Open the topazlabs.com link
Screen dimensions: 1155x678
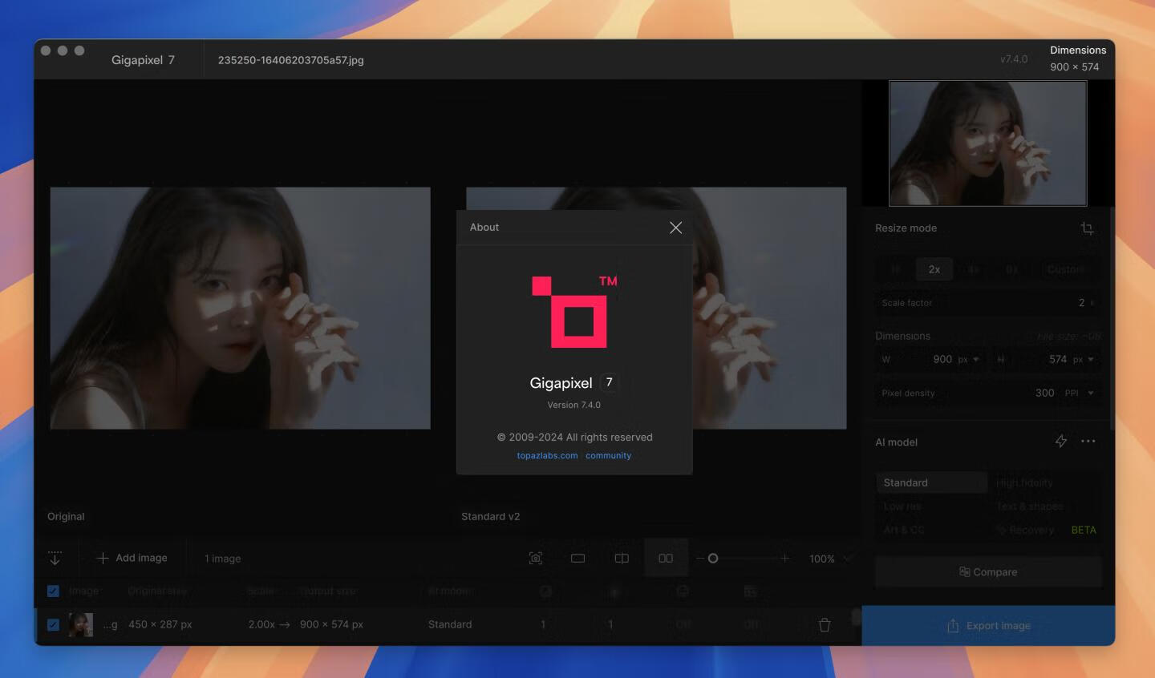point(547,455)
